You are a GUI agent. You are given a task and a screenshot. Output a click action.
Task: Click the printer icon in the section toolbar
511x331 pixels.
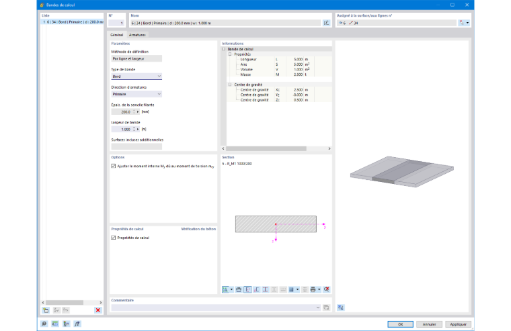313,289
